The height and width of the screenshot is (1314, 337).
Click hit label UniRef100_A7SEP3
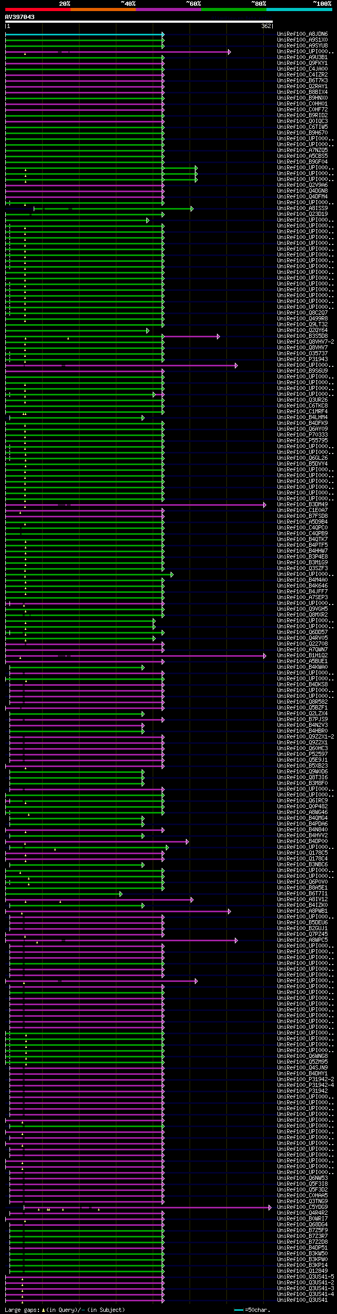pos(302,598)
